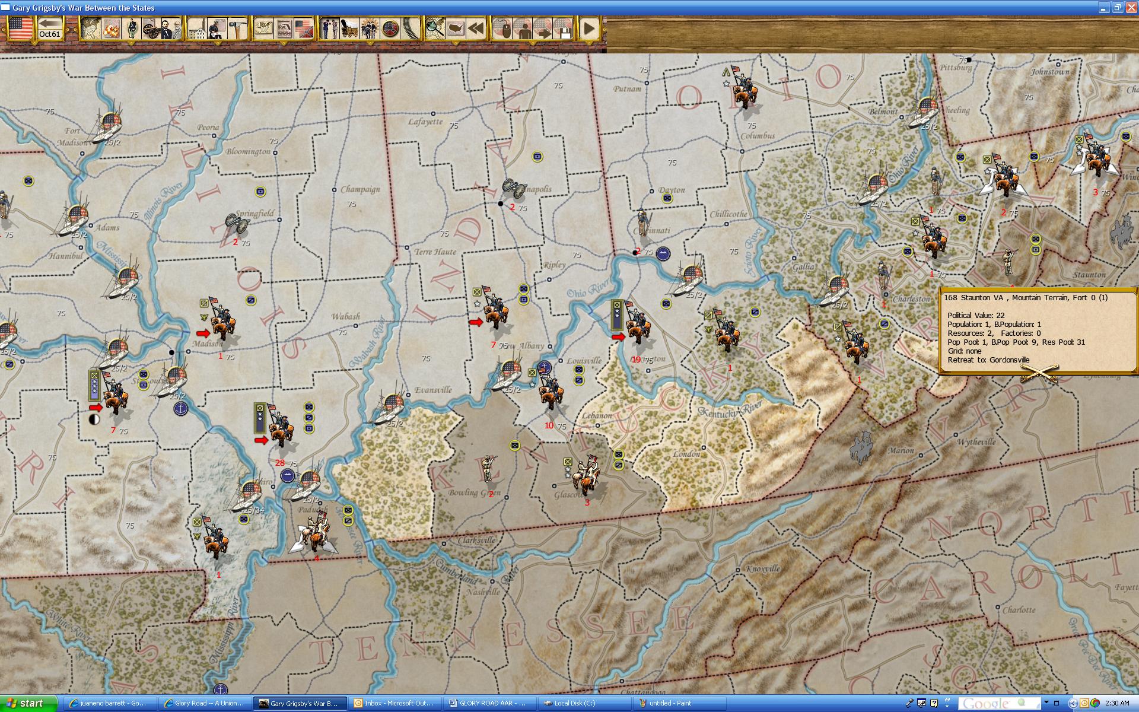Click 'Political Value: 22' in Staunton tooltip
Viewport: 1139px width, 712px height.
(976, 315)
